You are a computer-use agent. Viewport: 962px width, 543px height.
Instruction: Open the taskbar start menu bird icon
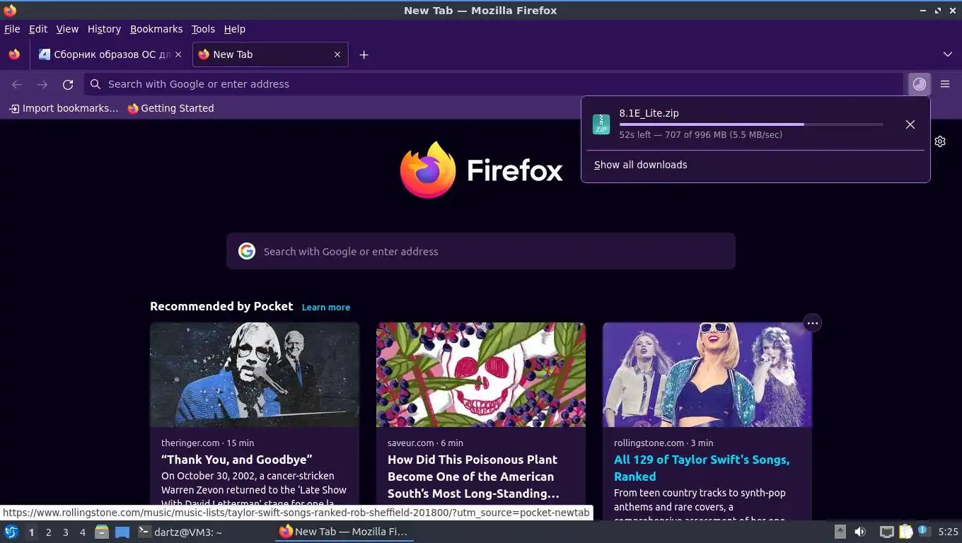tap(11, 532)
